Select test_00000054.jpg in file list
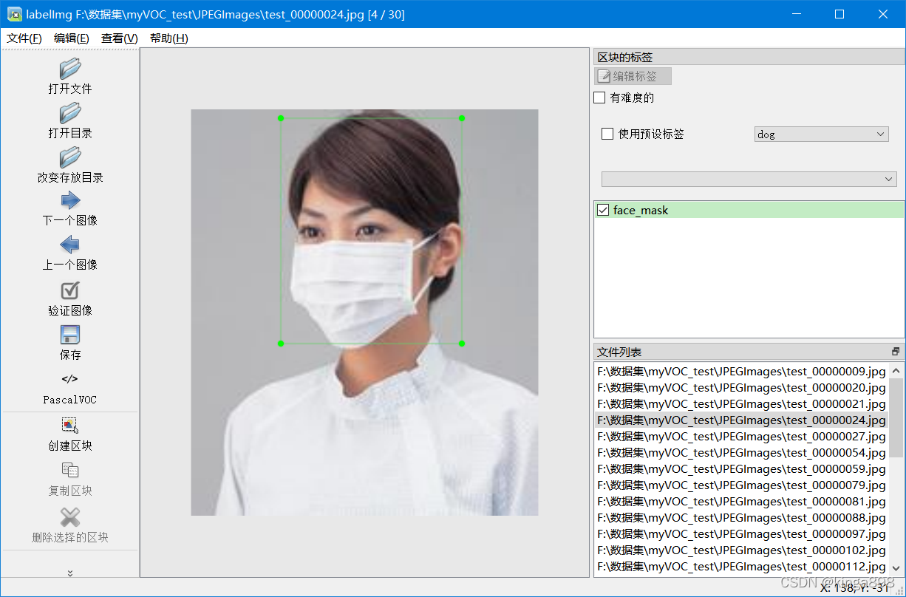906x597 pixels. pyautogui.click(x=741, y=453)
